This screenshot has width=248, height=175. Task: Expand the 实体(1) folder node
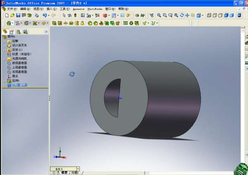pyautogui.click(x=5, y=50)
